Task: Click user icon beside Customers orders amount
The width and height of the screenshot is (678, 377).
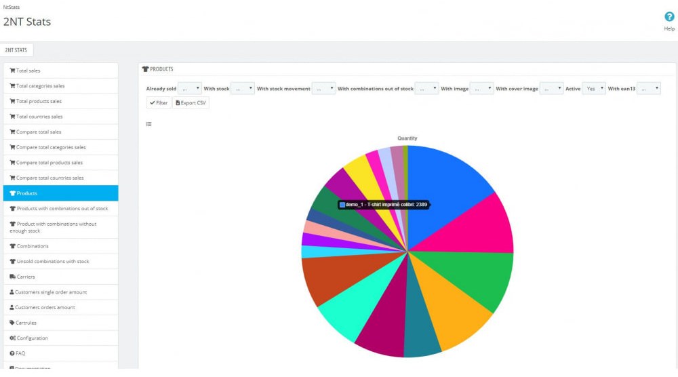Action: 12,307
